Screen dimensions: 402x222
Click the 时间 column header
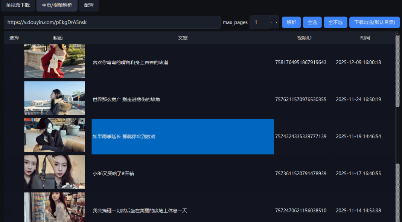(365, 38)
